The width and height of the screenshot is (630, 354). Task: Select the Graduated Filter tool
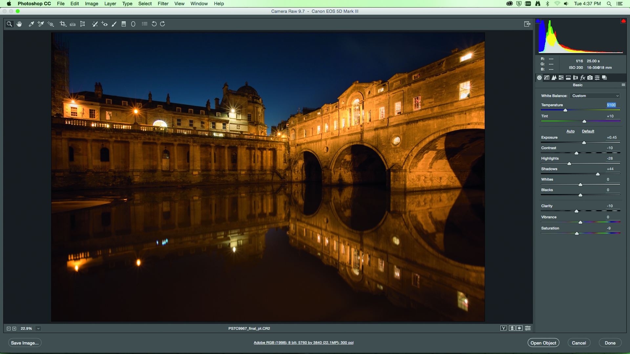click(x=124, y=24)
